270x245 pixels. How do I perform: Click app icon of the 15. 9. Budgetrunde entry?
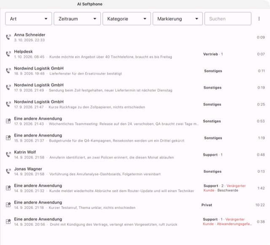(8, 138)
